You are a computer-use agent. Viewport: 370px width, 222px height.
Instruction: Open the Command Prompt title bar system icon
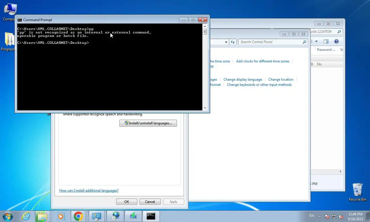click(x=20, y=20)
